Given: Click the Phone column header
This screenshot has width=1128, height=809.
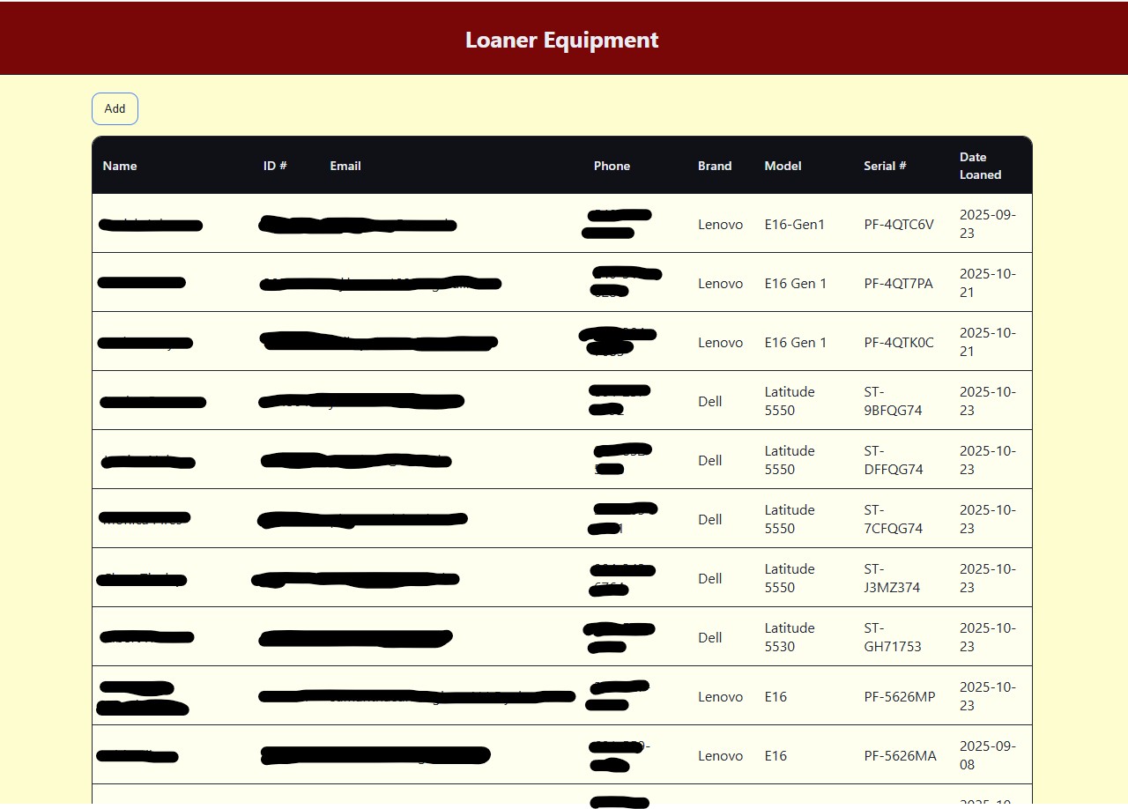Looking at the screenshot, I should click(x=612, y=166).
